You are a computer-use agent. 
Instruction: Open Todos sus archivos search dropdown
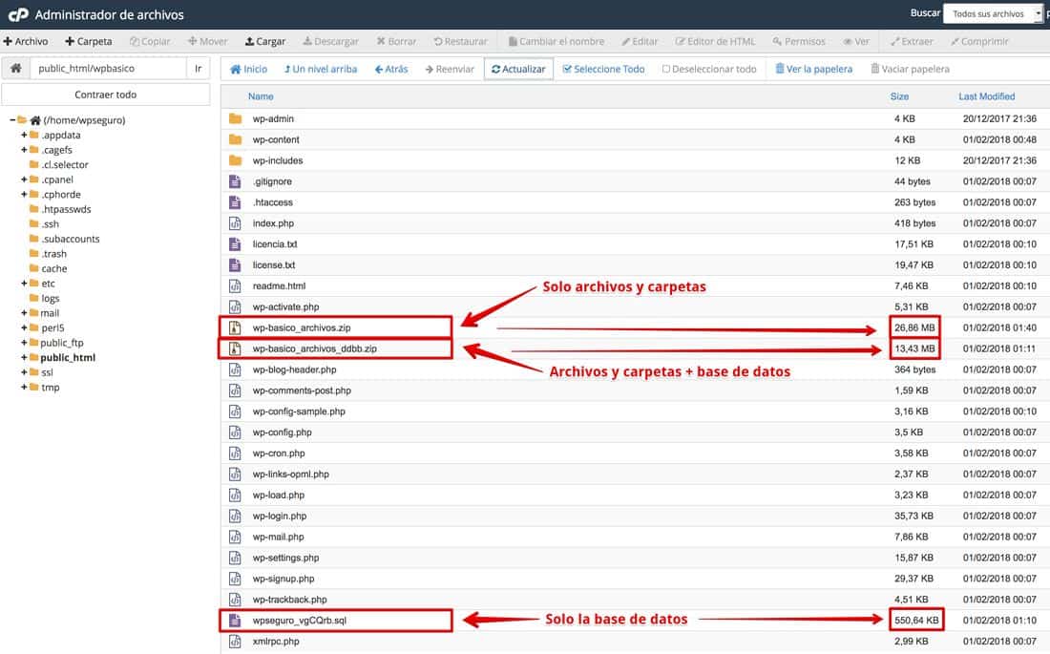[993, 13]
